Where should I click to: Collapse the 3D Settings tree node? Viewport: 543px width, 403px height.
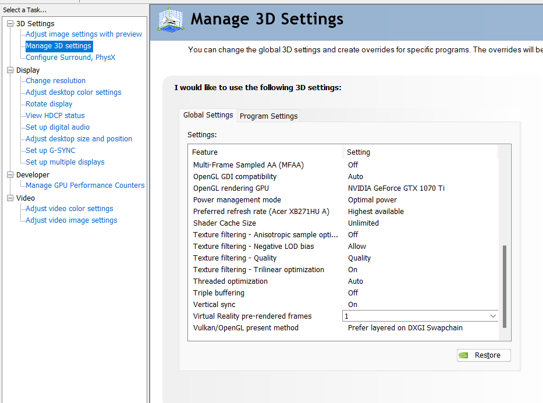pyautogui.click(x=10, y=24)
